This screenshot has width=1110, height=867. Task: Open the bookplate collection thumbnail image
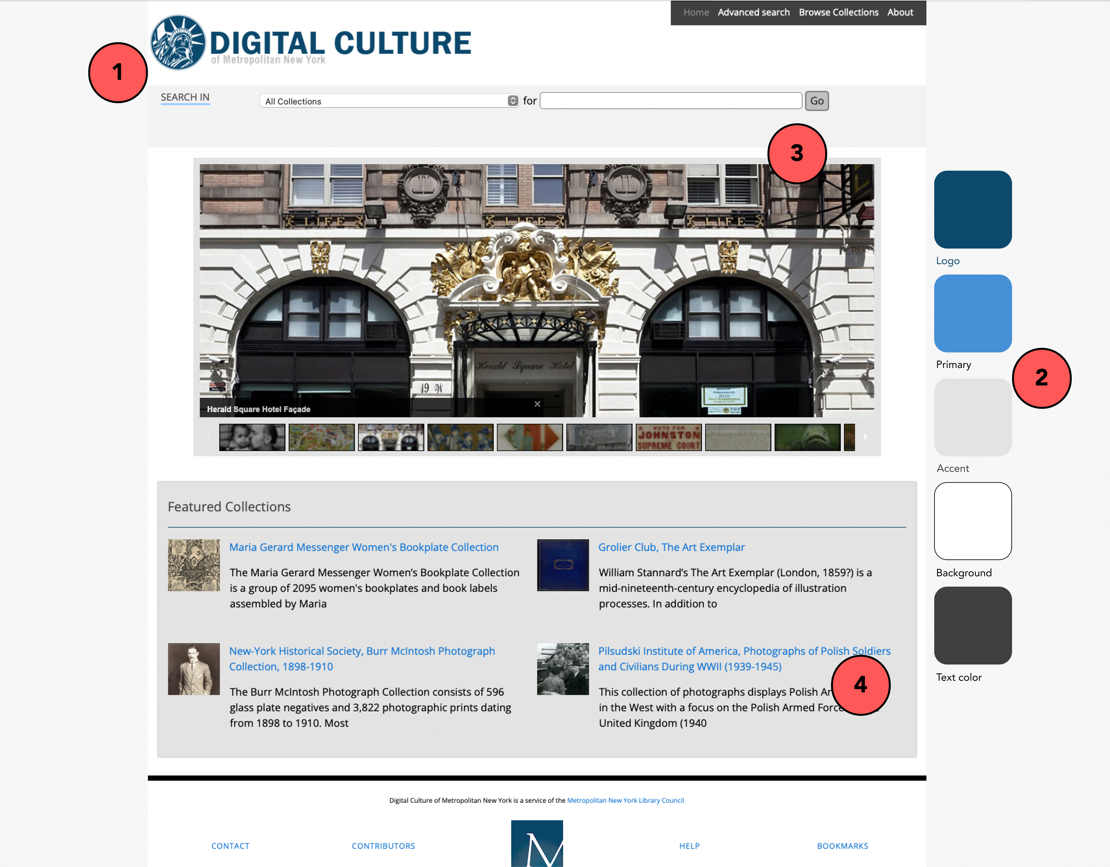pyautogui.click(x=194, y=565)
